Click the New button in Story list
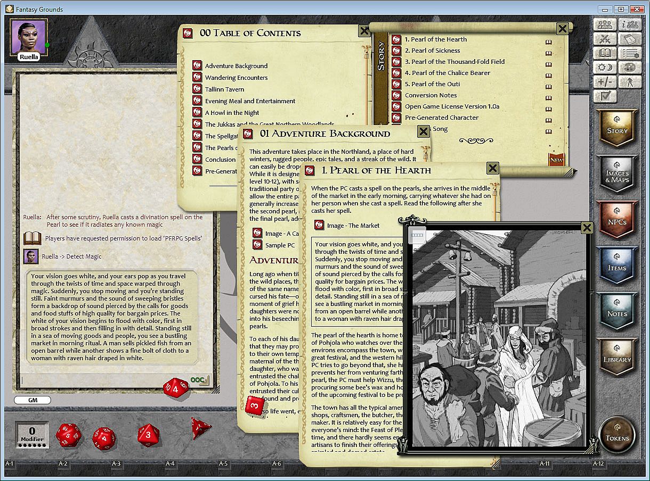 [x=556, y=160]
